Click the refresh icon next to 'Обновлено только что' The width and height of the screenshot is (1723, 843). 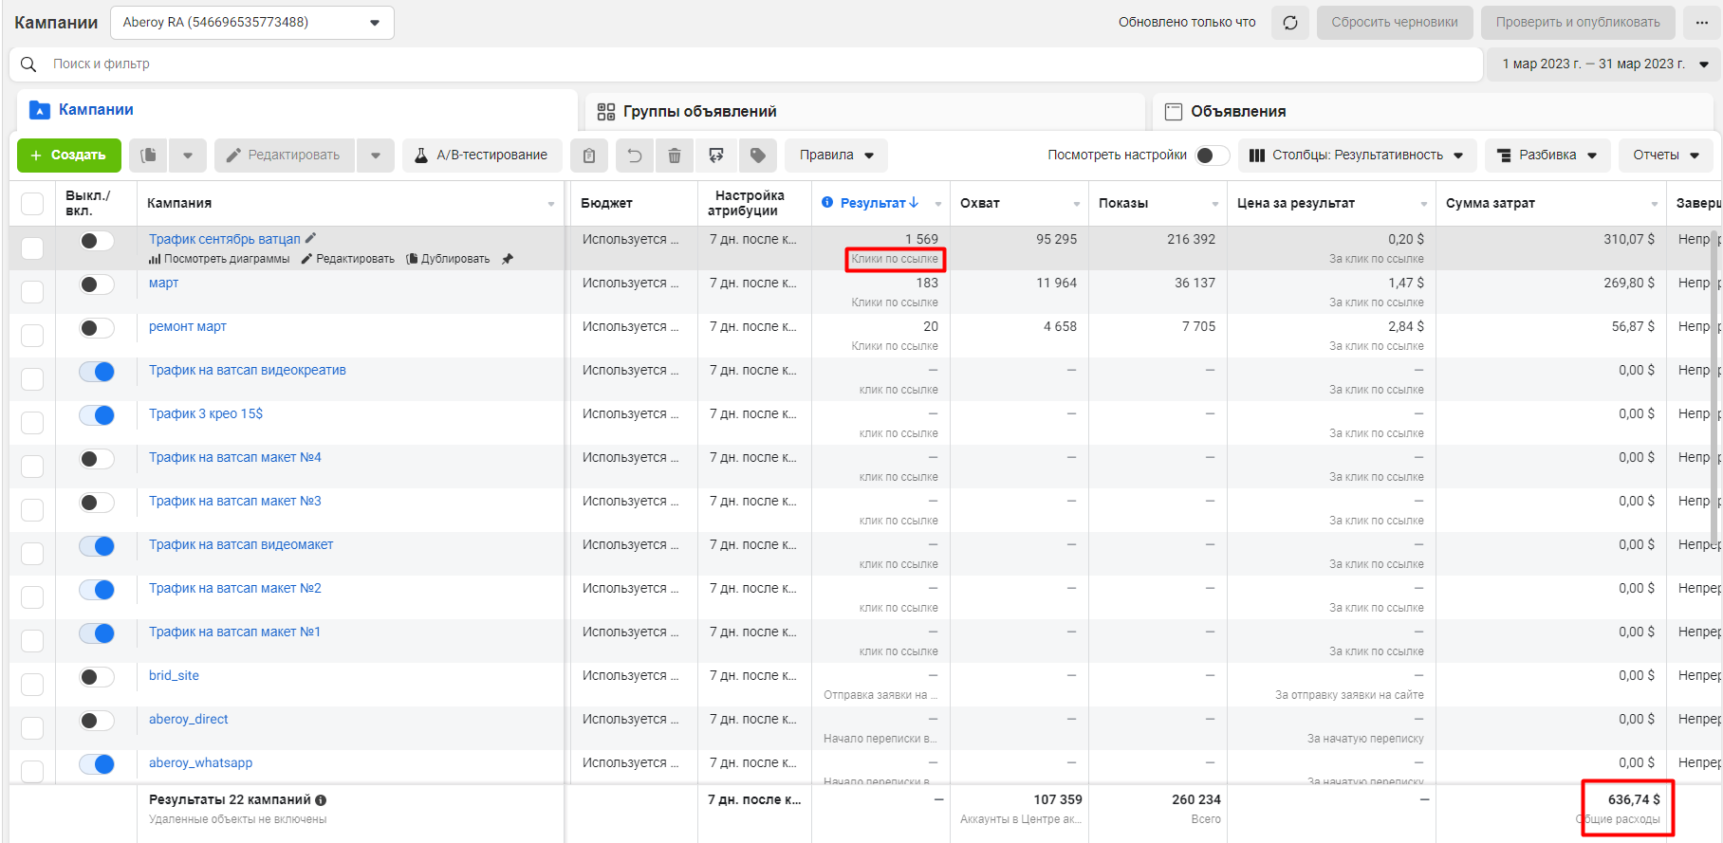coord(1290,23)
